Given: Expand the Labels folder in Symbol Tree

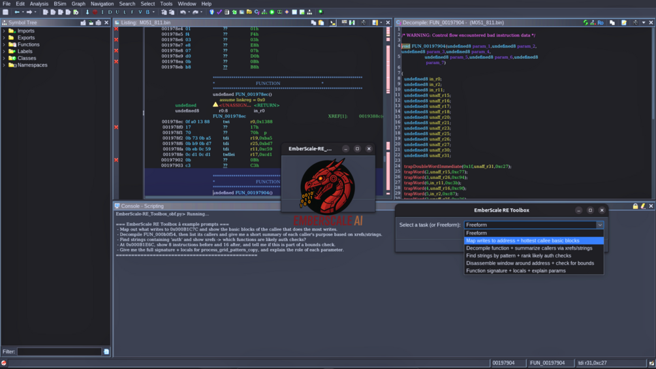Looking at the screenshot, I should tap(4, 52).
